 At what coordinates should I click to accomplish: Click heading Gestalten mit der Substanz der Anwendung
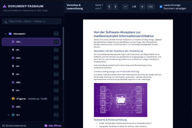(x=118, y=51)
